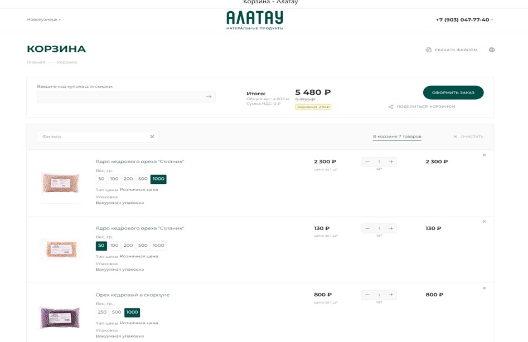
Task: Submit coupon code via arrow icon
Action: pos(210,96)
